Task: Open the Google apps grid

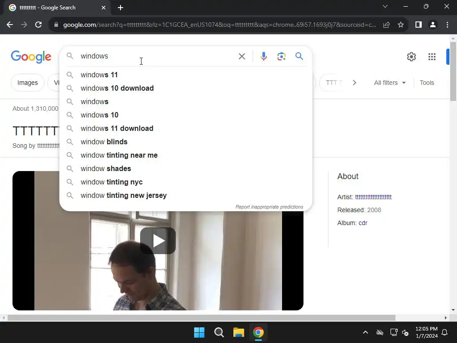Action: [432, 57]
